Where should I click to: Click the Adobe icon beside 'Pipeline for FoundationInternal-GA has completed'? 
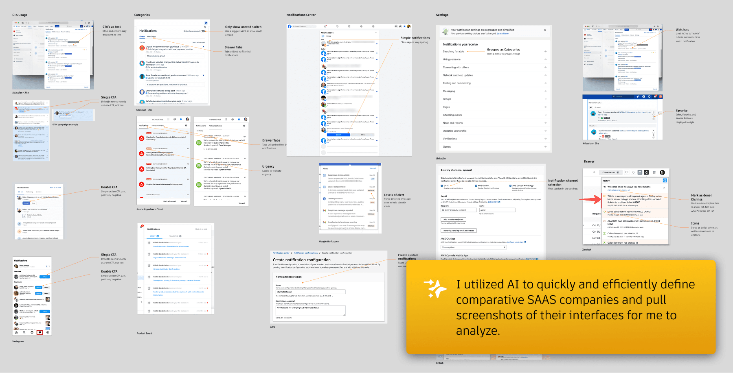click(142, 138)
